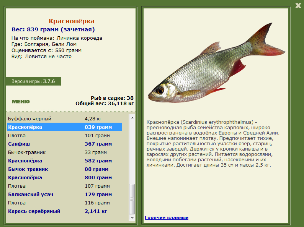Click the orange Краснопёрка title heading
Viewport: 304px width, 227px height.
click(71, 21)
